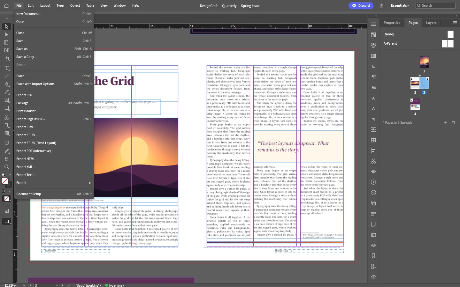Choose Save As… from File menu
460x287 pixels.
(54, 49)
